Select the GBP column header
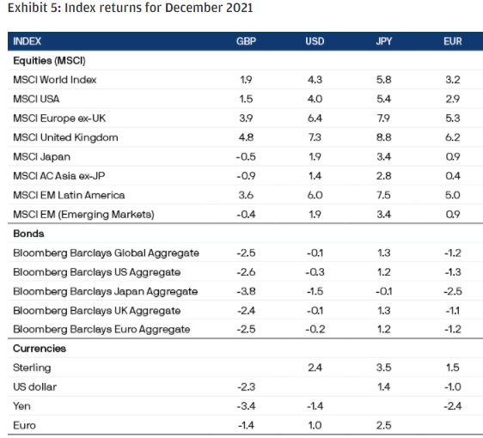Image resolution: width=483 pixels, height=438 pixels. click(246, 41)
